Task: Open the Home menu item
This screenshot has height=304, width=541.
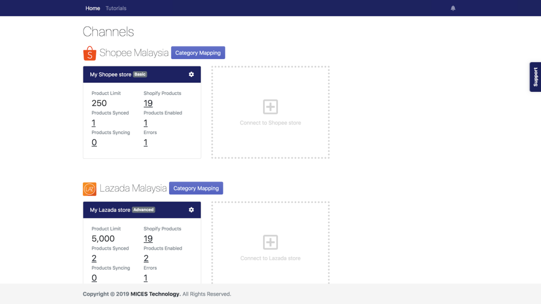Action: [x=92, y=8]
